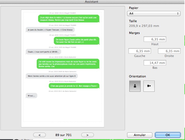Viewport: 185px width, 140px height.
Task: Click the Haut top margin field
Action: [155, 39]
